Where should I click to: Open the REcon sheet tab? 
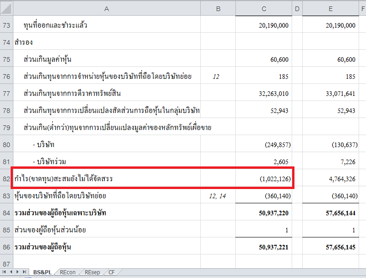click(68, 272)
